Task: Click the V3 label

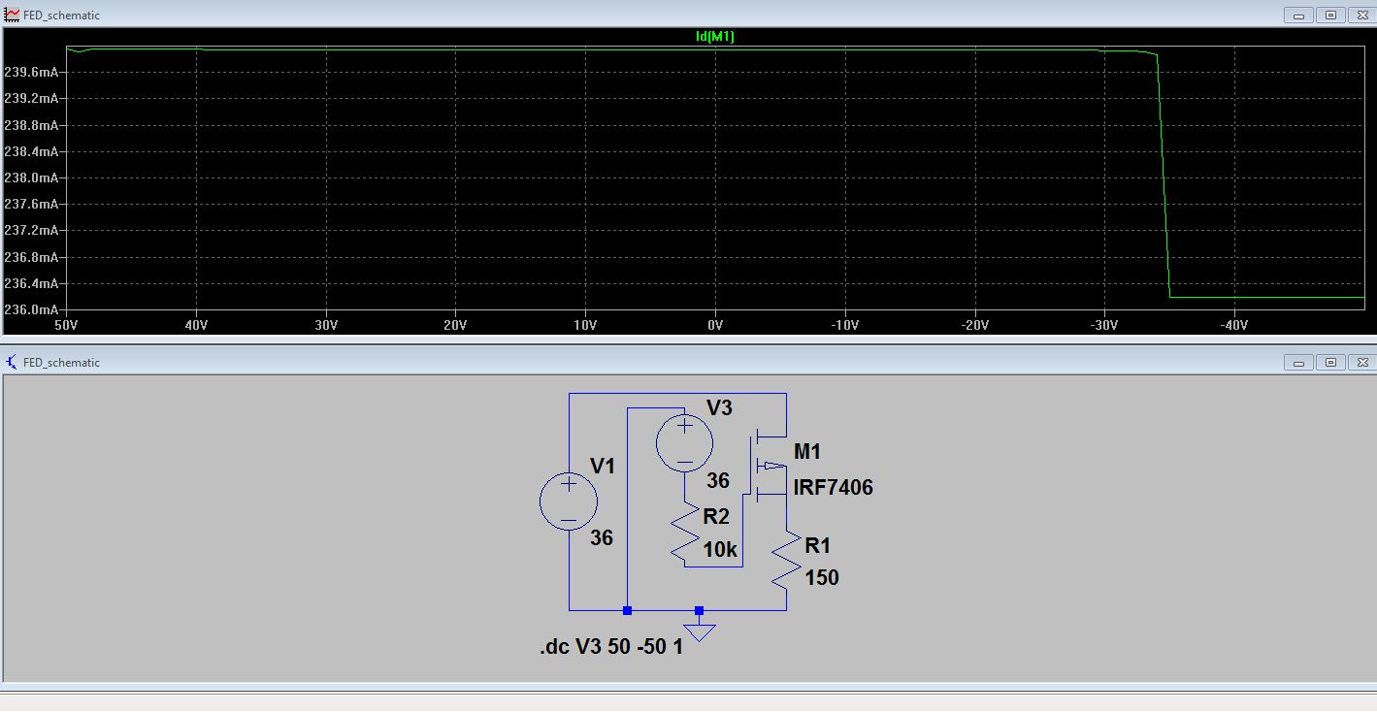Action: 719,408
